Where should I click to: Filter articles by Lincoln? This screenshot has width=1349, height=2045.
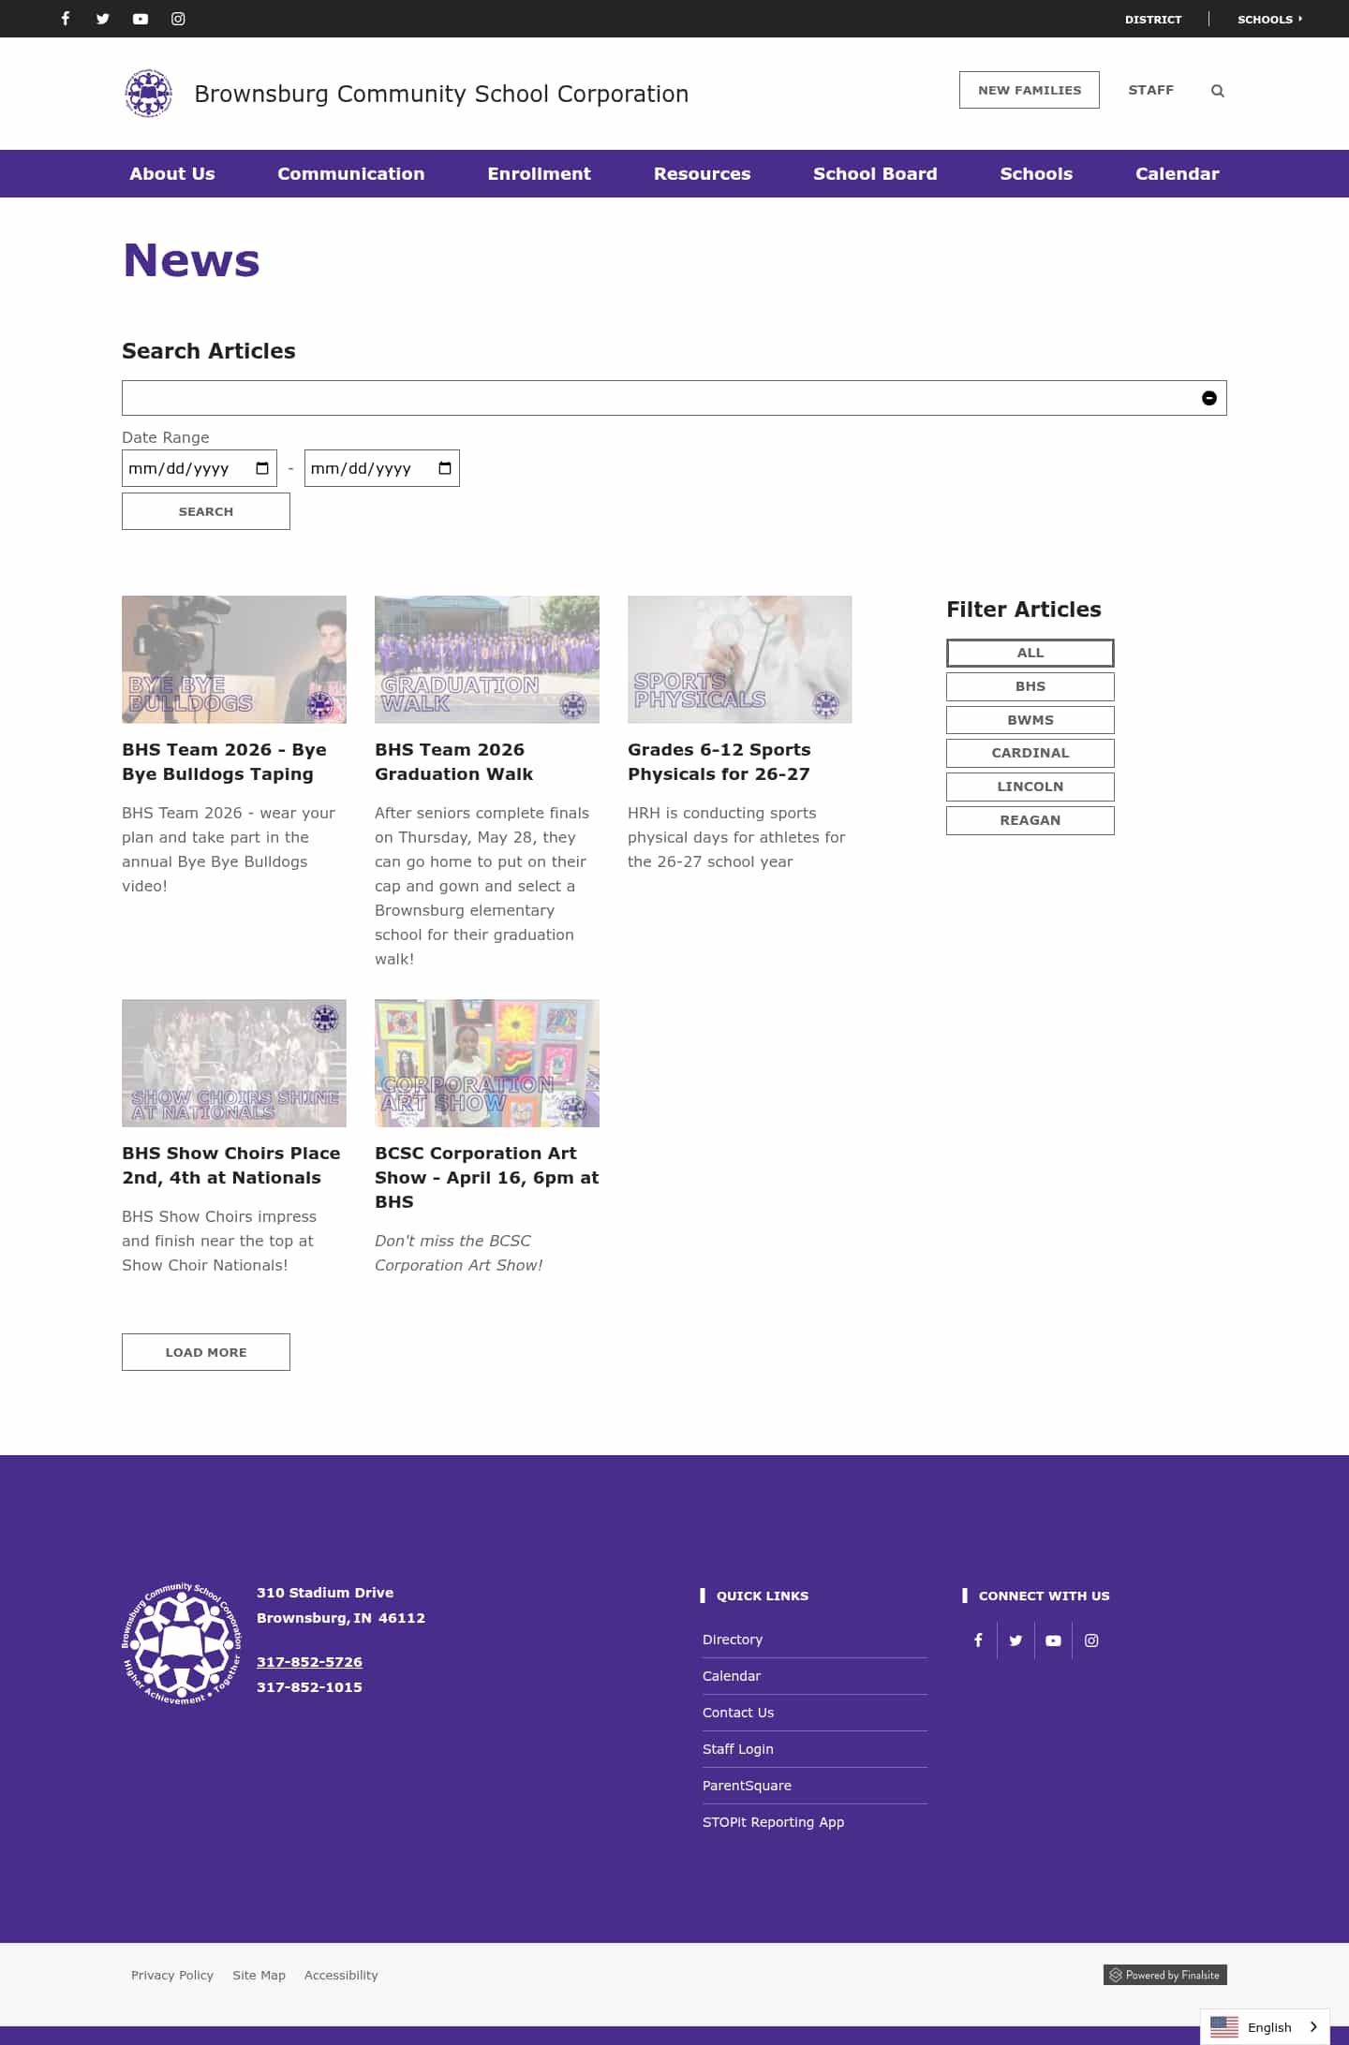point(1030,787)
